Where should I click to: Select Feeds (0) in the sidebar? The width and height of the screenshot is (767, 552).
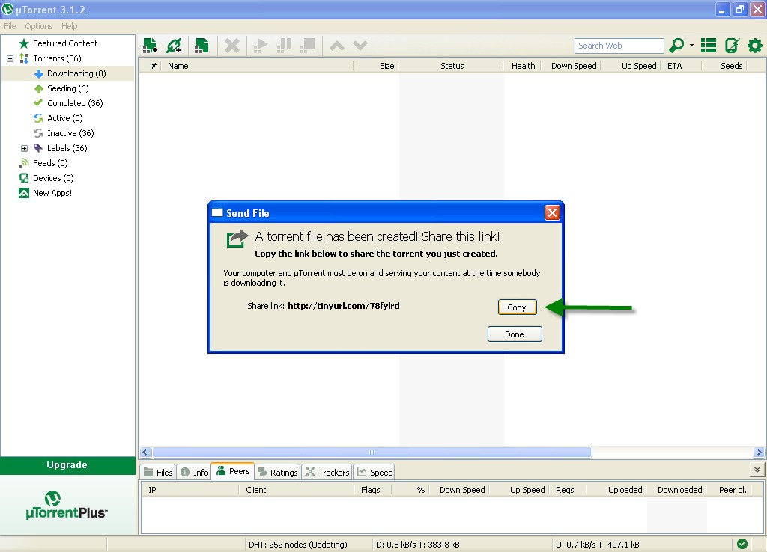pos(50,163)
